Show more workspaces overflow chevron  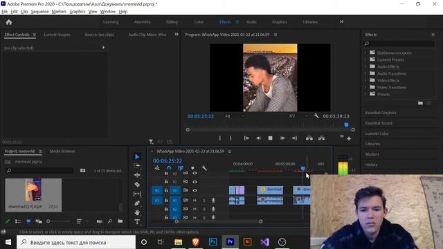pos(341,21)
